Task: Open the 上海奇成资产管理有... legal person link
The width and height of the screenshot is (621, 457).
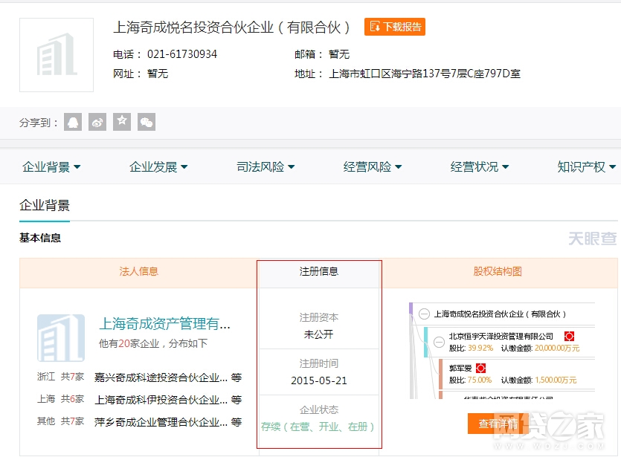Action: coord(165,324)
